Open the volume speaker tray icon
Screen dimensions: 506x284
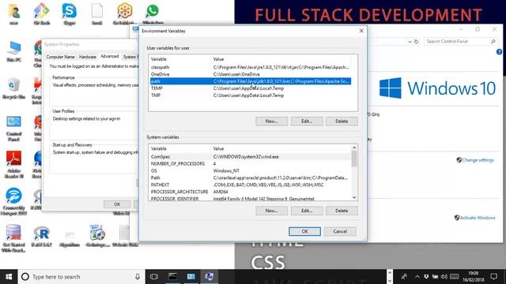tap(444, 277)
